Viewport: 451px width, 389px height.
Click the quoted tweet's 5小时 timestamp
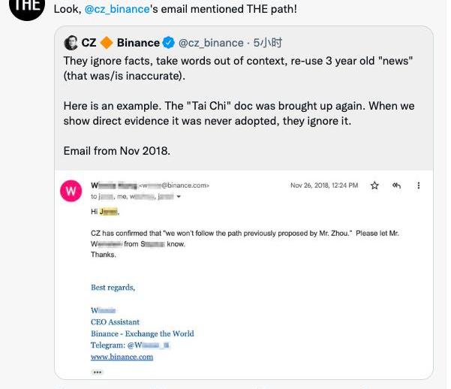(x=268, y=43)
